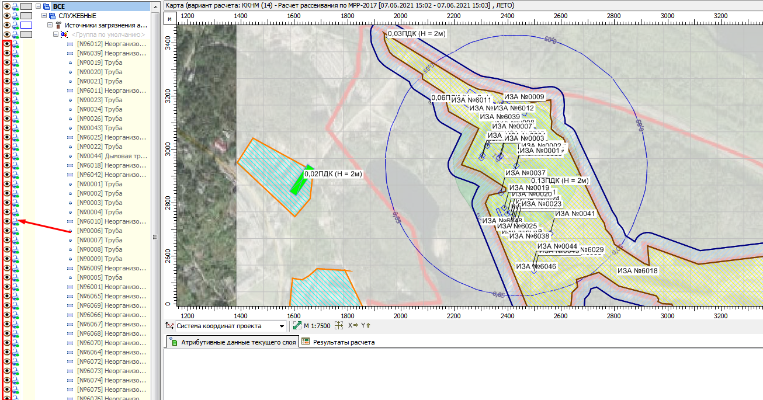Open Атрибутивные данные текущего слоя tab
The width and height of the screenshot is (763, 400).
coord(233,342)
